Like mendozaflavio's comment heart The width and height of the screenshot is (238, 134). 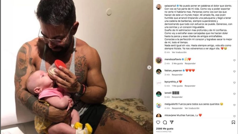tap(234, 60)
